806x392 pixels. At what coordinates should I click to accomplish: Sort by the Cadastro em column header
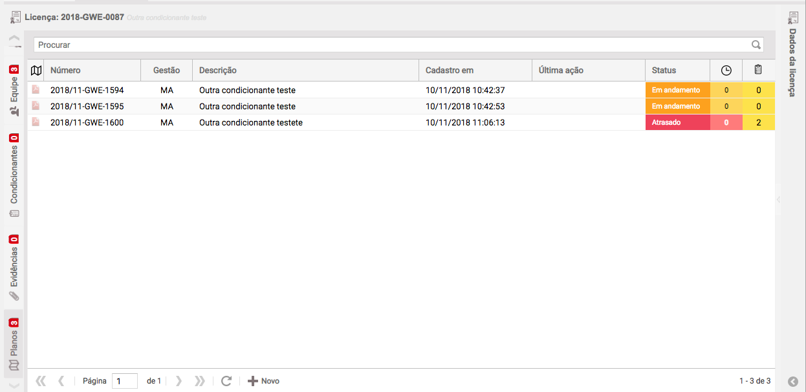(475, 71)
